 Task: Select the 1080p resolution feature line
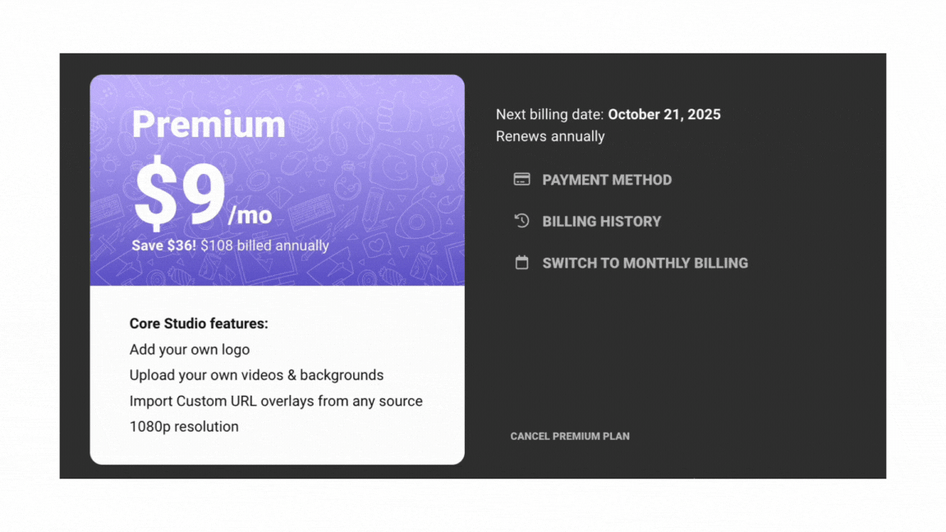(184, 426)
